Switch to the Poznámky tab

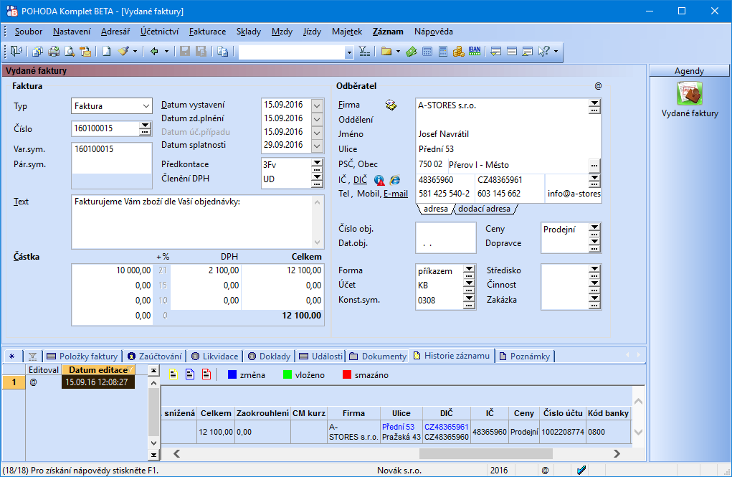pos(525,356)
